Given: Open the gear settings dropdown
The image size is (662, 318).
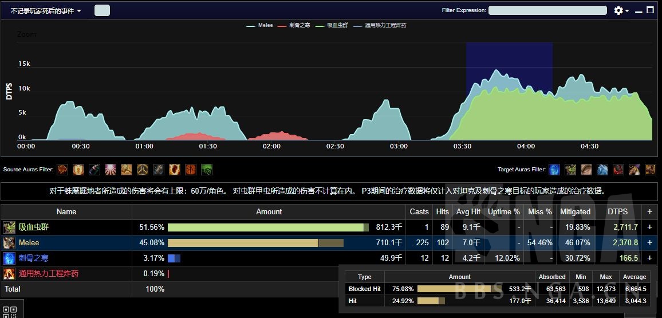Looking at the screenshot, I should click(x=621, y=10).
